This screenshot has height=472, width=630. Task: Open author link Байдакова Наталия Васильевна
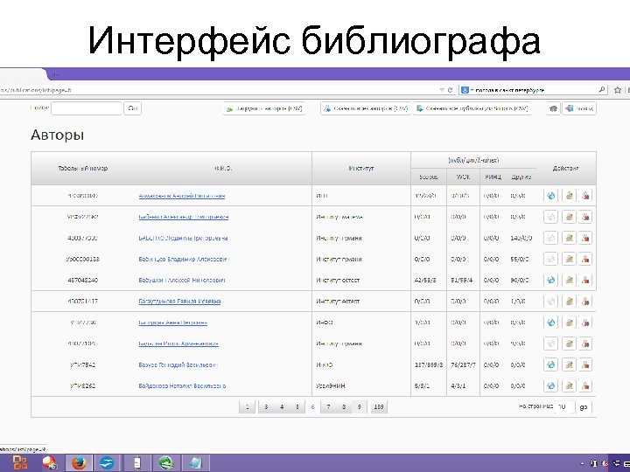[x=182, y=385]
